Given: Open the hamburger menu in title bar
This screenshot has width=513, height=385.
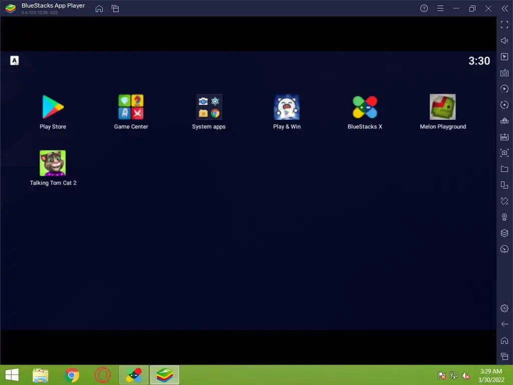Looking at the screenshot, I should coord(440,9).
